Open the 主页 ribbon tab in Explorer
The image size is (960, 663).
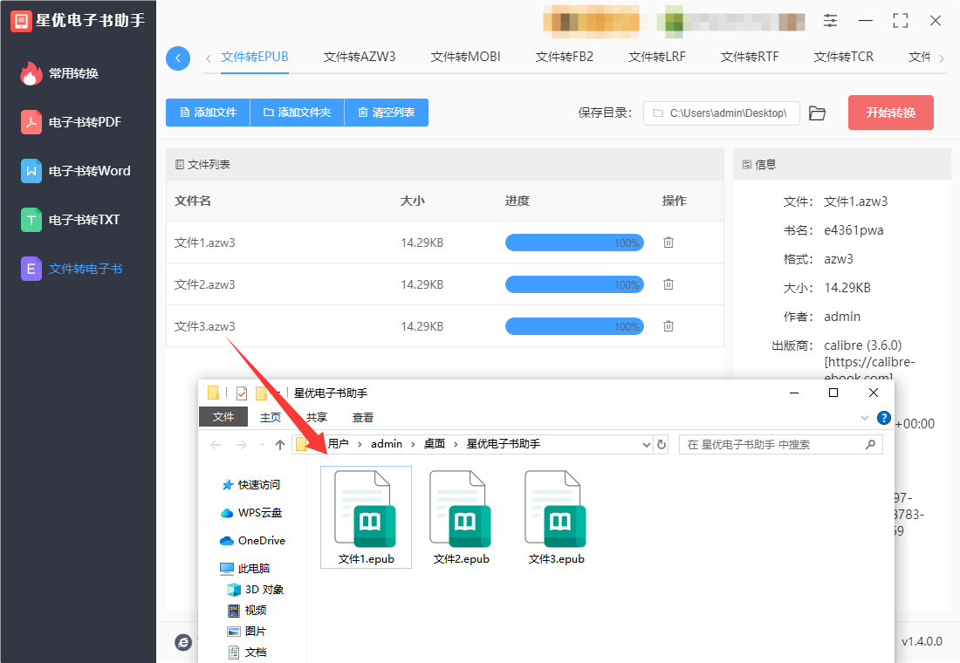(271, 418)
